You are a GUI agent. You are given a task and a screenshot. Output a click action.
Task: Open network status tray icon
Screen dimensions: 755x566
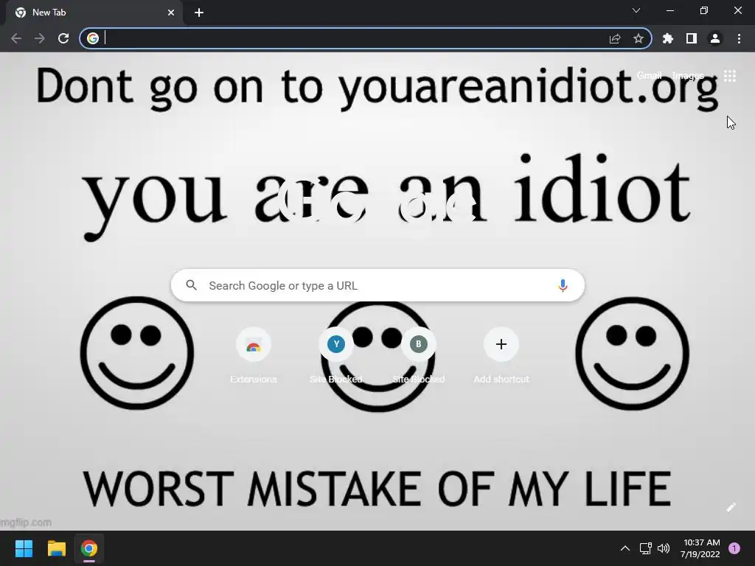click(x=645, y=548)
